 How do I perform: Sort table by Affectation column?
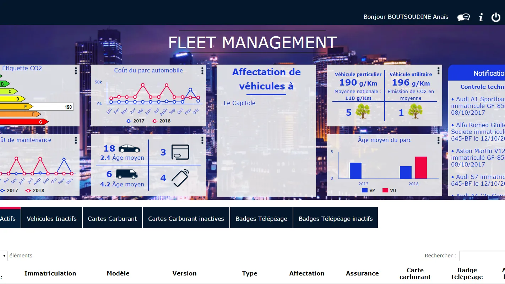click(x=307, y=273)
